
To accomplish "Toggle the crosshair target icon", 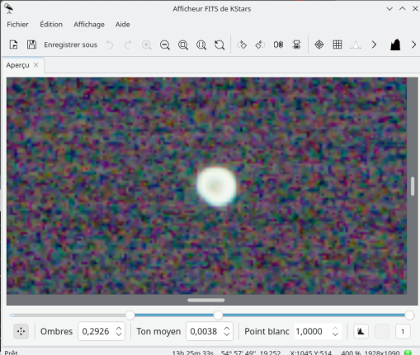I will pyautogui.click(x=319, y=44).
